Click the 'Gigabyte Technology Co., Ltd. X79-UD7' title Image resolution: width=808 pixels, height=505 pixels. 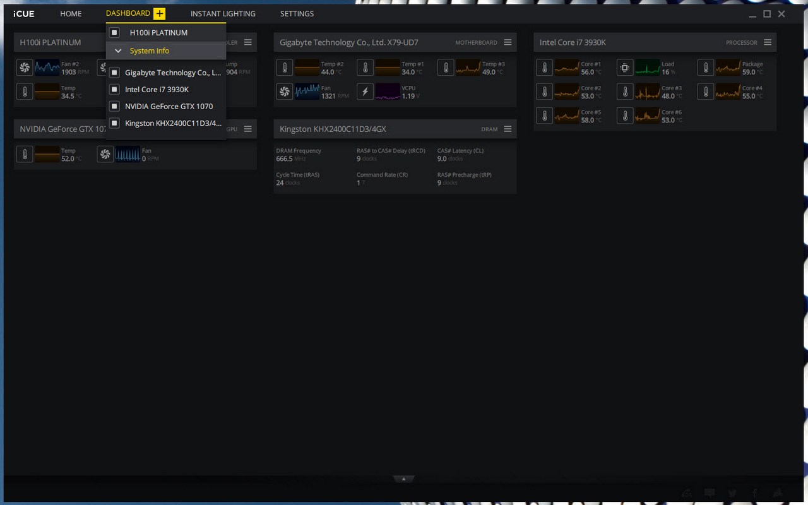pyautogui.click(x=349, y=42)
